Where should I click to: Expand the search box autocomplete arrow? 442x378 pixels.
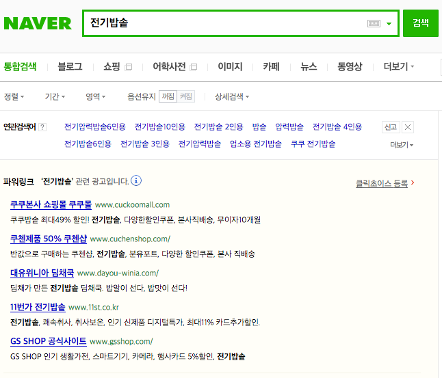[x=389, y=24]
